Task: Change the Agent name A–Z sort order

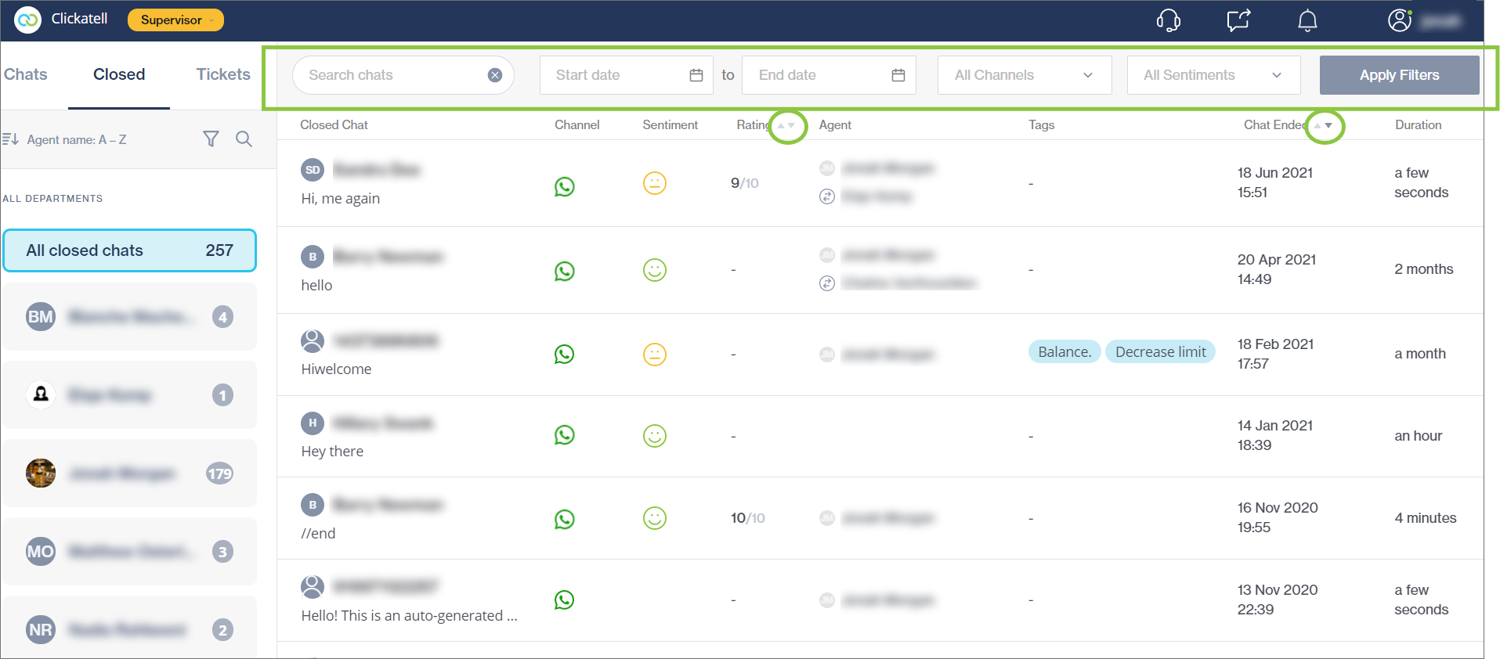Action: coord(66,139)
